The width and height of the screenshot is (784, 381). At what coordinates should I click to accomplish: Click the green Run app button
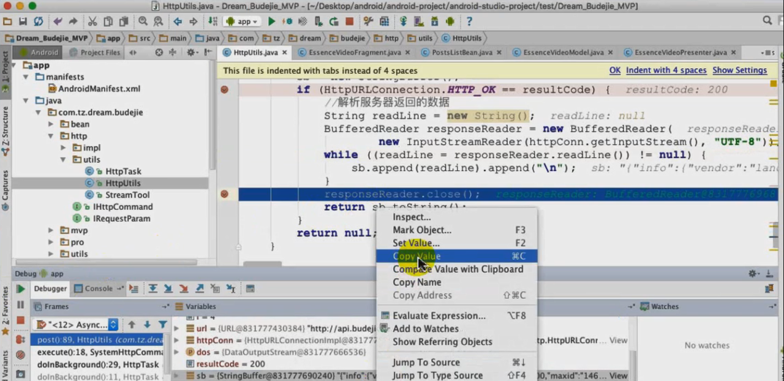(x=272, y=21)
